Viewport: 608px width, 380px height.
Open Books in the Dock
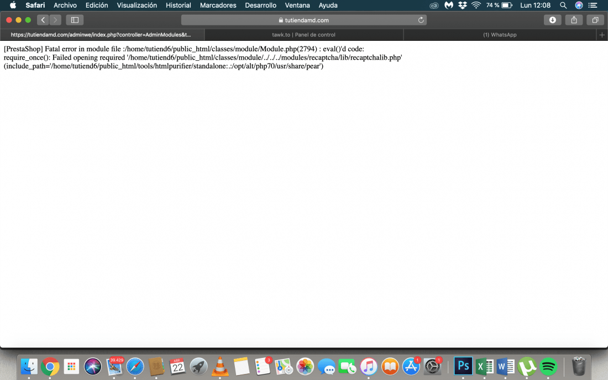pyautogui.click(x=390, y=366)
